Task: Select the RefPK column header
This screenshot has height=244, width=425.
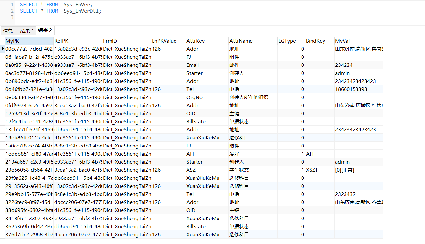Action: tap(78, 41)
